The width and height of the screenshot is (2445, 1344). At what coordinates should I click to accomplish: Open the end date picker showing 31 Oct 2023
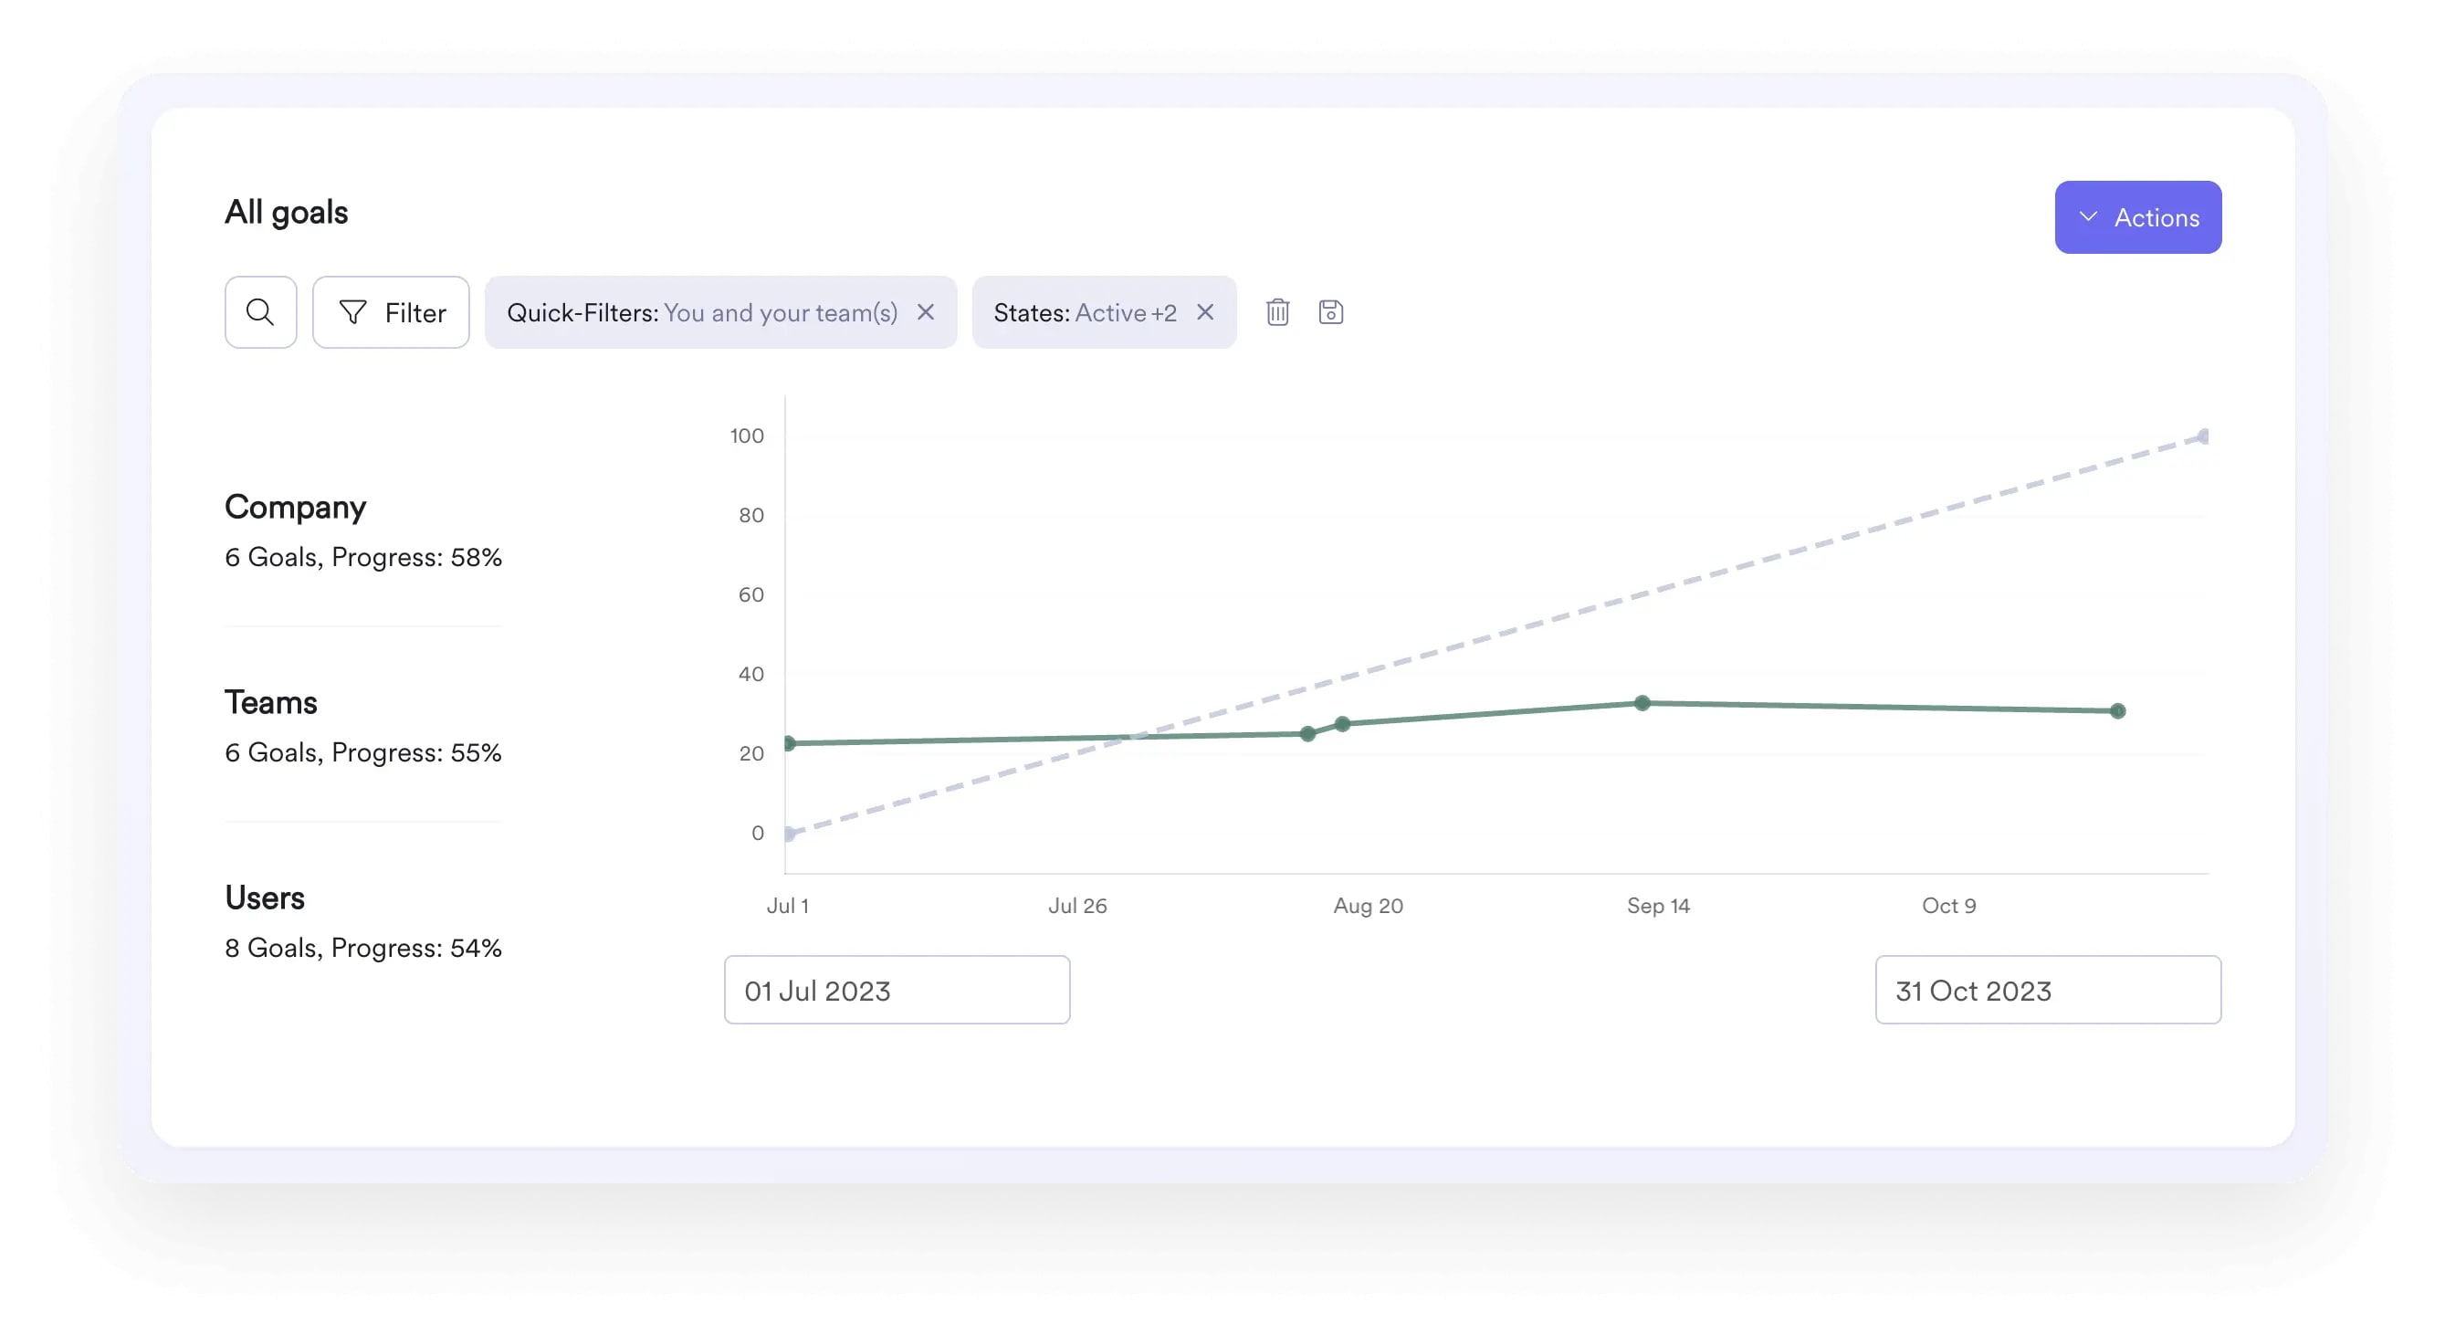[2047, 990]
